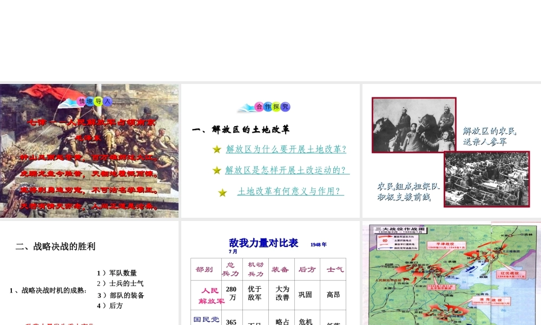Click caption 农民组成担架队积极支援前线
The image size is (541, 325).
pyautogui.click(x=408, y=192)
